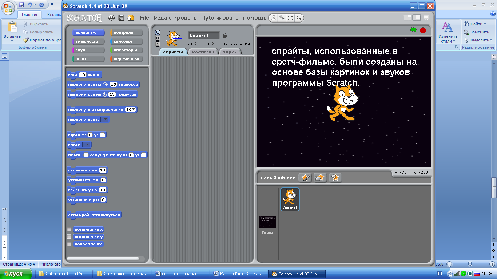Redo action in Word quick access toolbar

click(x=41, y=5)
